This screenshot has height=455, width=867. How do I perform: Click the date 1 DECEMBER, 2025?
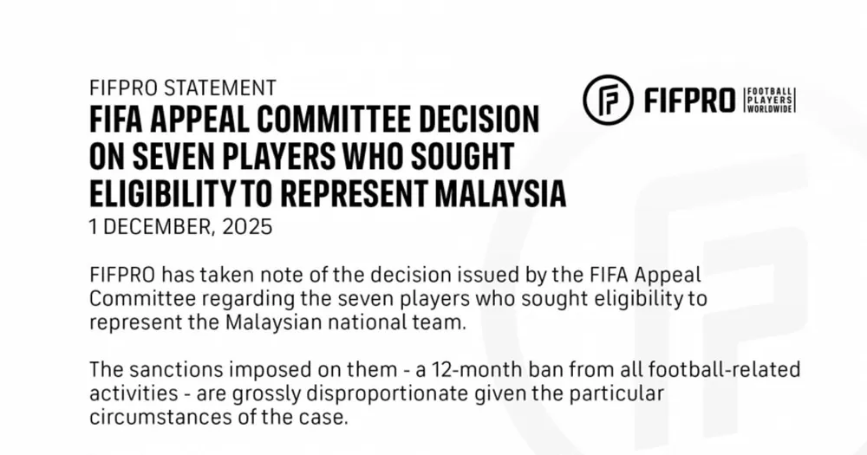pyautogui.click(x=181, y=228)
